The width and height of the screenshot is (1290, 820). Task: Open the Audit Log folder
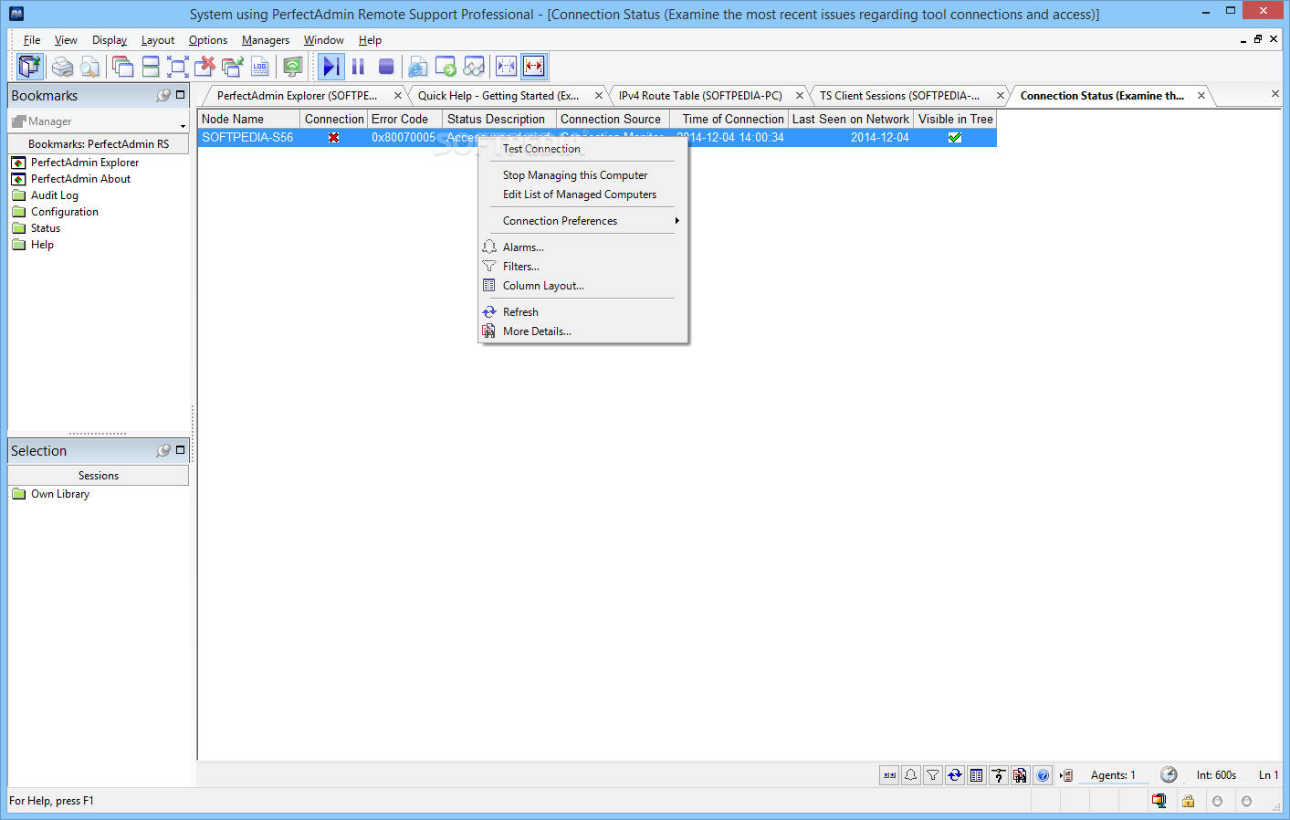coord(54,195)
